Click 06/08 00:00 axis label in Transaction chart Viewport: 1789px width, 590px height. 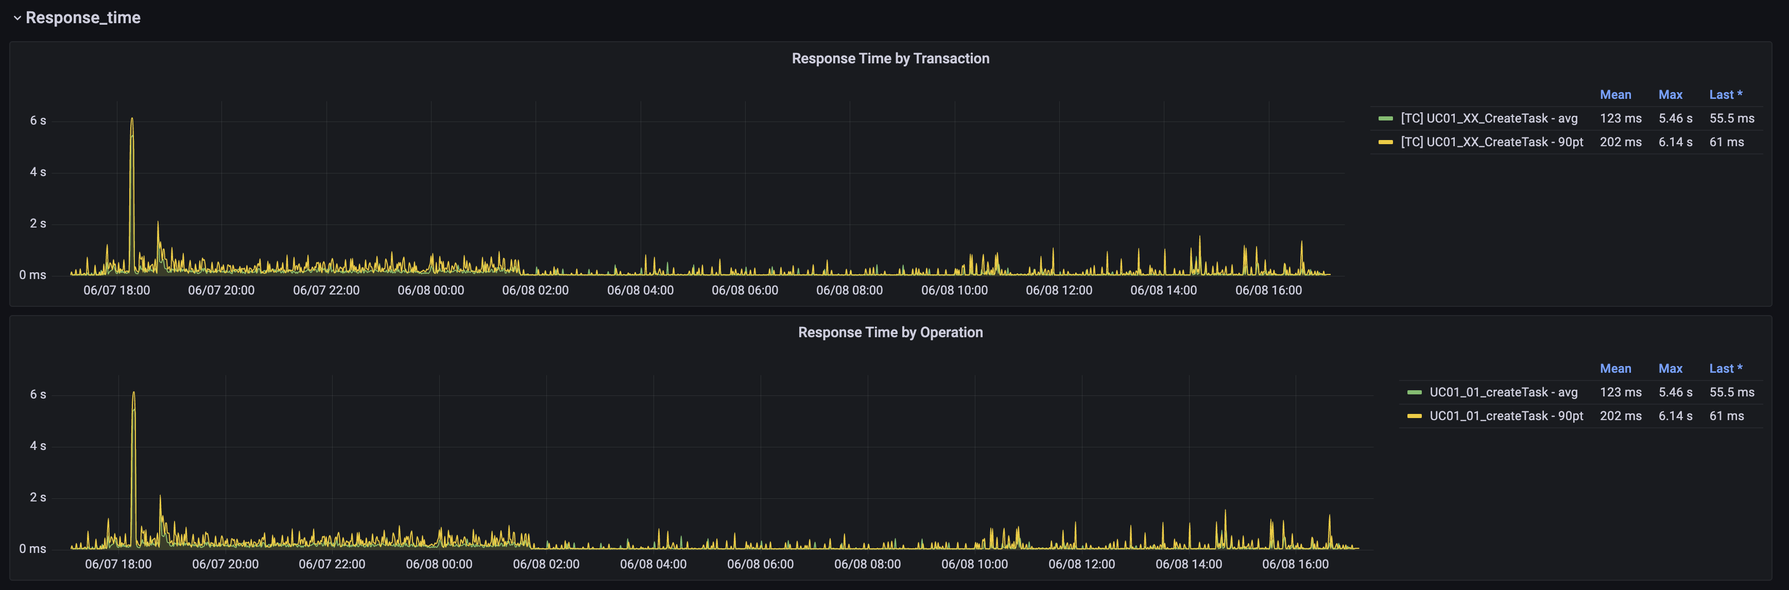coord(431,290)
